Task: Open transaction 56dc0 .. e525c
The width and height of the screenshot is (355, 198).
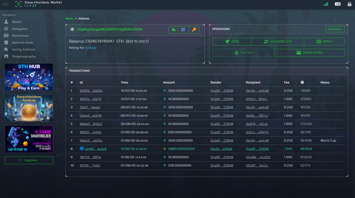Action: 91,141
